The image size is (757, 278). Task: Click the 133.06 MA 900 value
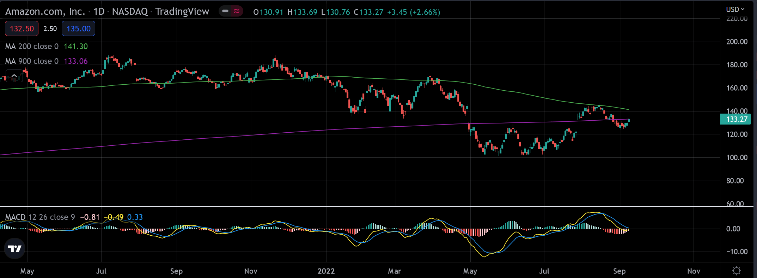tap(76, 61)
